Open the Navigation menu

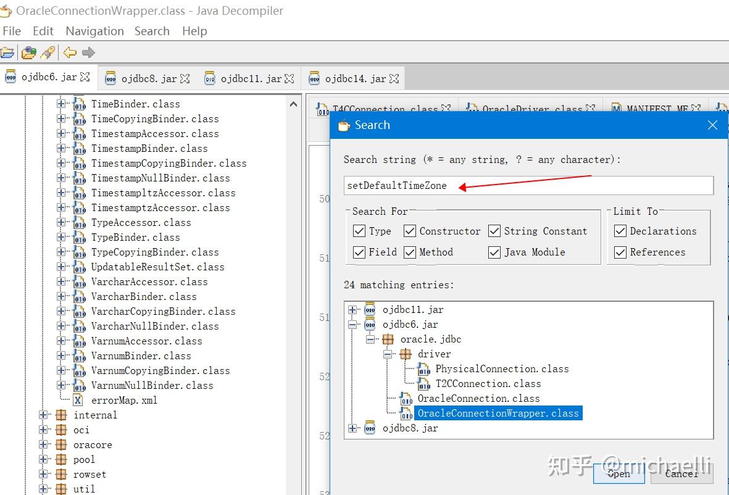94,31
